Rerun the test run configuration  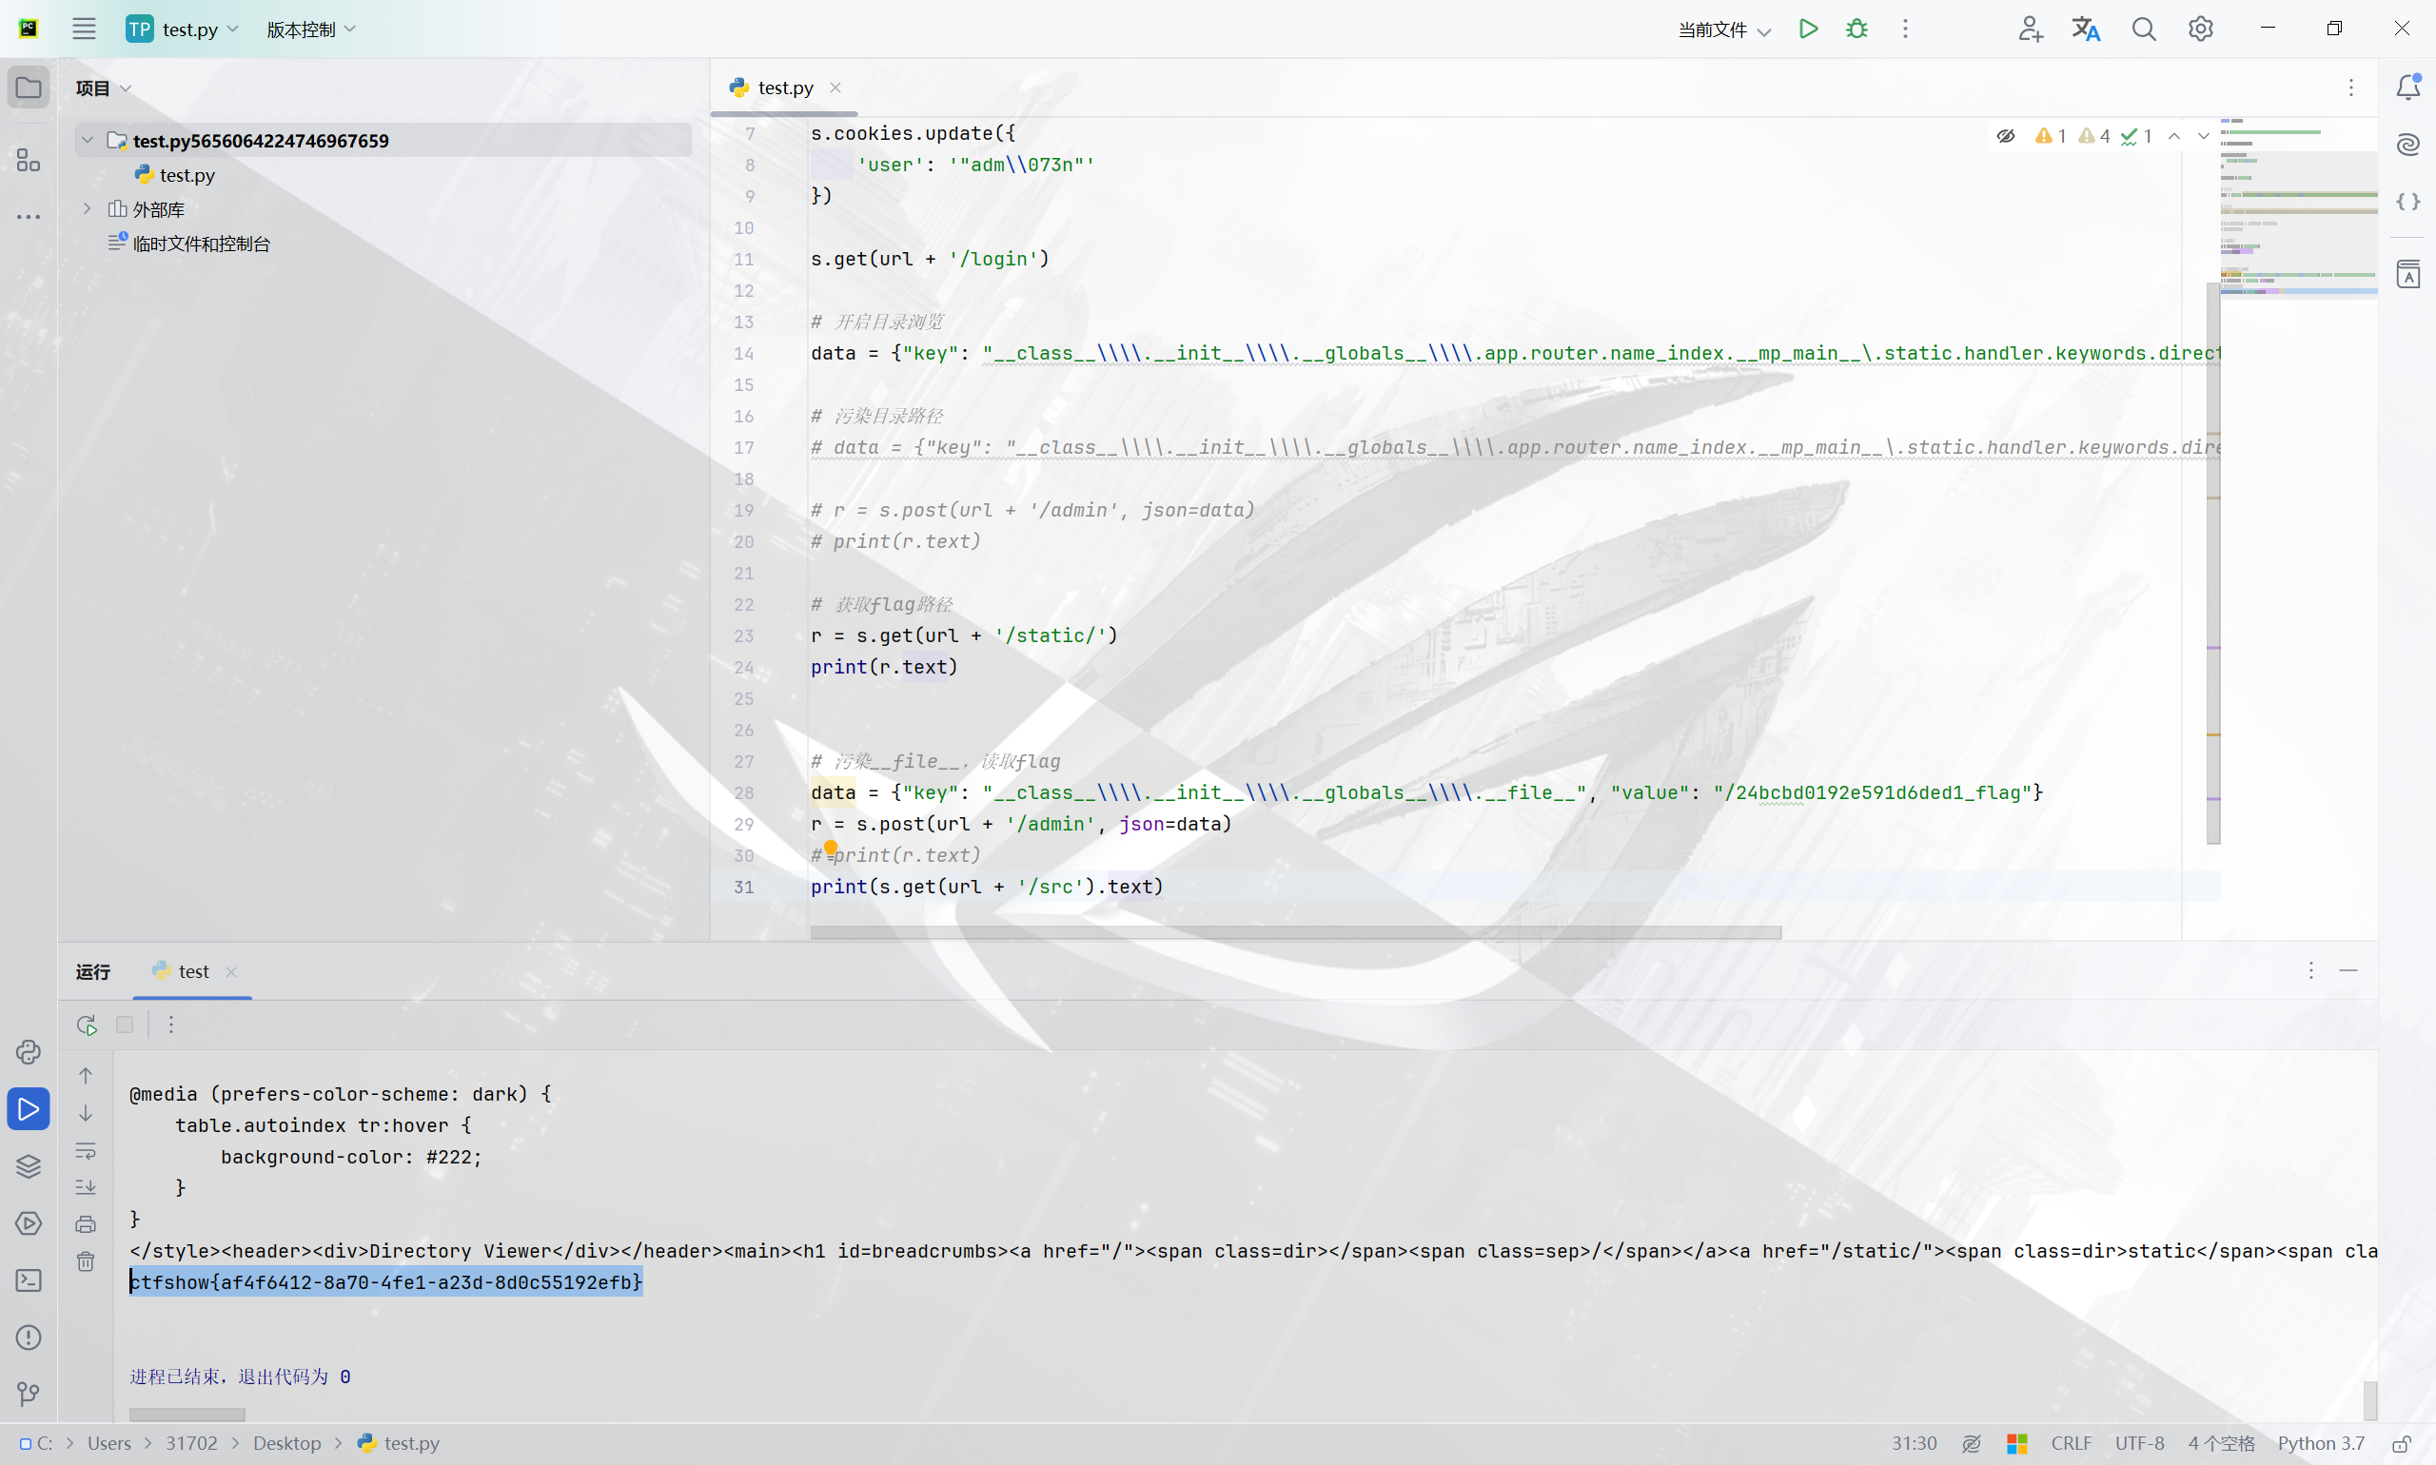(x=87, y=1025)
